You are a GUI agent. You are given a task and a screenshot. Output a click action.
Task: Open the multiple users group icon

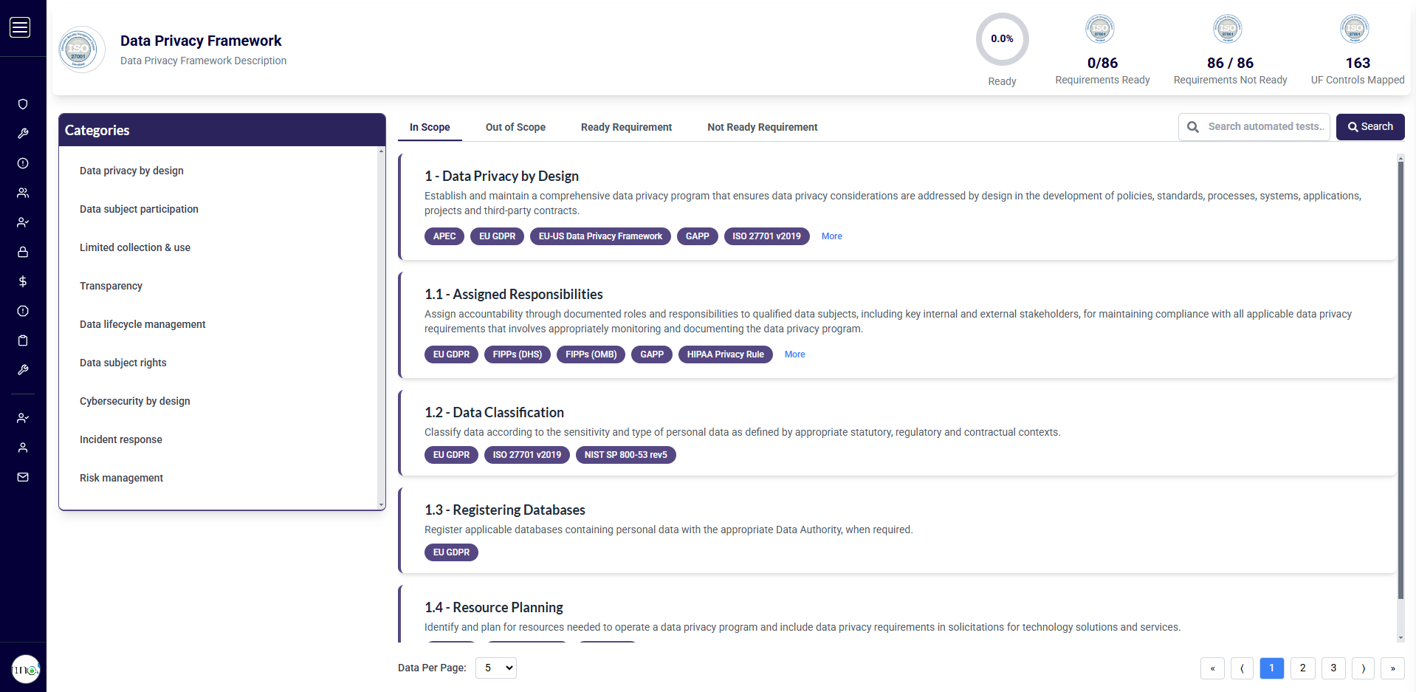click(23, 193)
